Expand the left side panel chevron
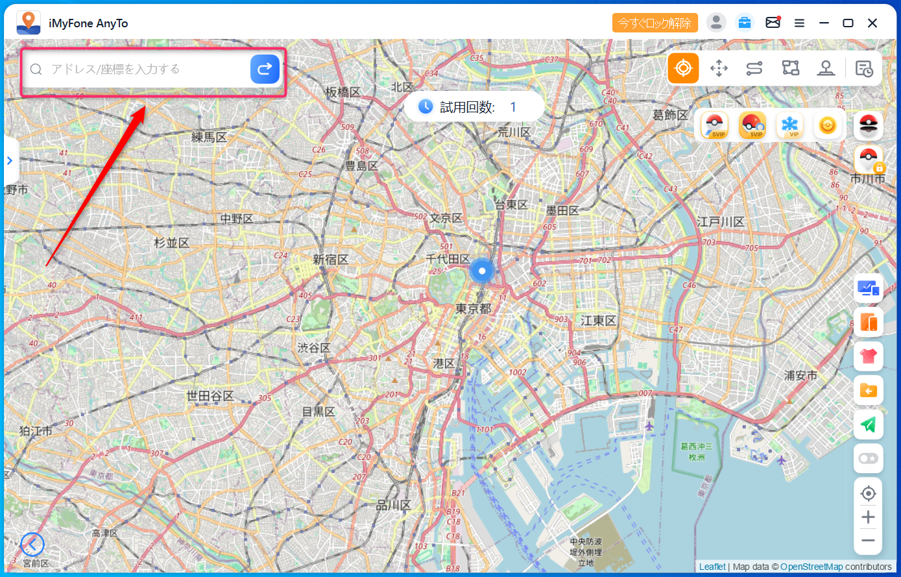Screen dimensions: 901x577 click(x=10, y=160)
